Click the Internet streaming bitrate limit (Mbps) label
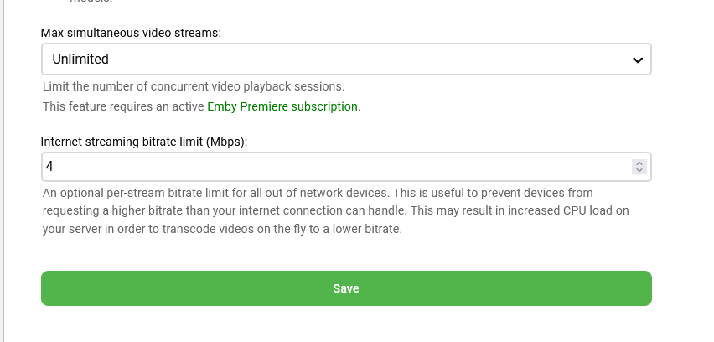Screen dimensions: 714x342 144,142
